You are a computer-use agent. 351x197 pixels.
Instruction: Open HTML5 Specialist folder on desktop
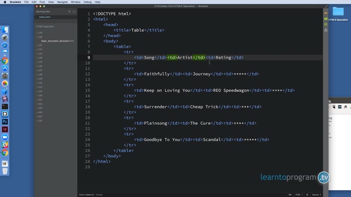338,13
